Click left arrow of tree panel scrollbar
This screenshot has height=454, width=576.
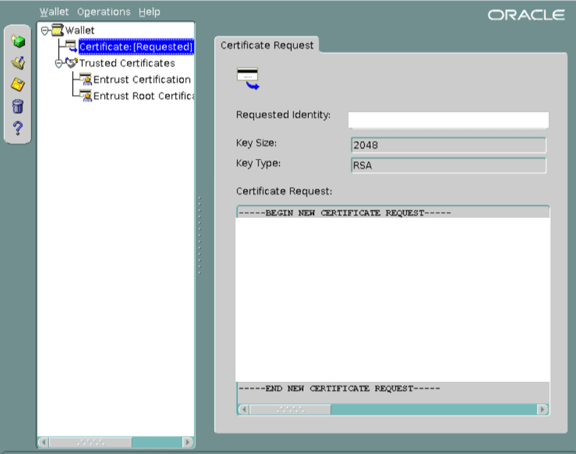(43, 442)
